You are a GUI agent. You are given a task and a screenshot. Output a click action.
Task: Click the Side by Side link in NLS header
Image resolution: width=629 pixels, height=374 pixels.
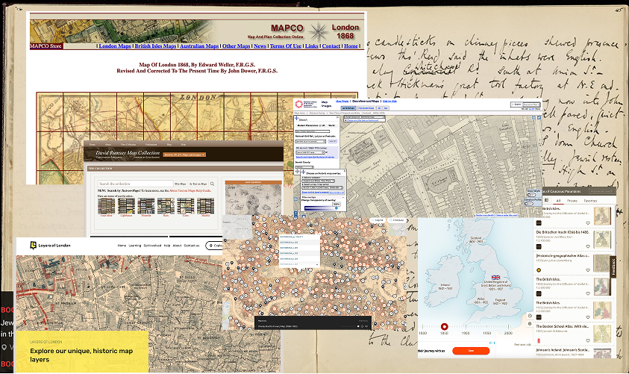[389, 101]
